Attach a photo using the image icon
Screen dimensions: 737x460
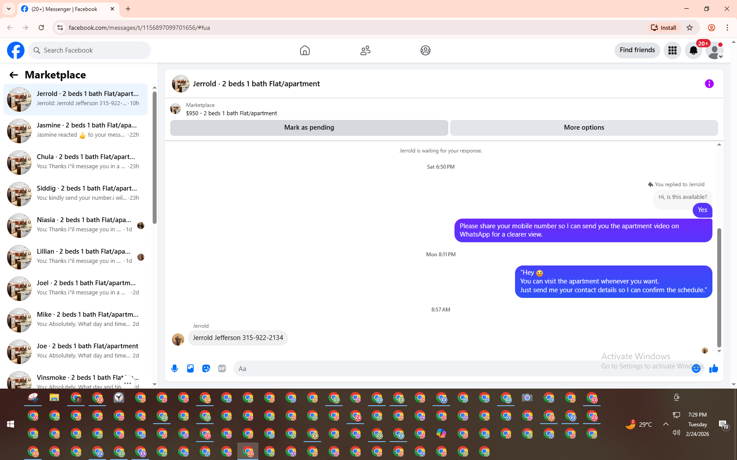(190, 368)
